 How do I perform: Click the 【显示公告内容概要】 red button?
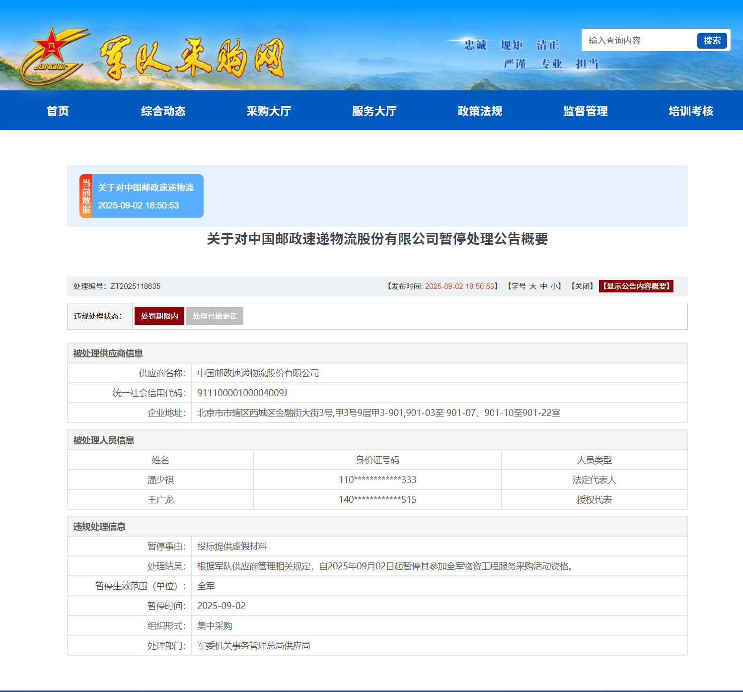click(636, 286)
